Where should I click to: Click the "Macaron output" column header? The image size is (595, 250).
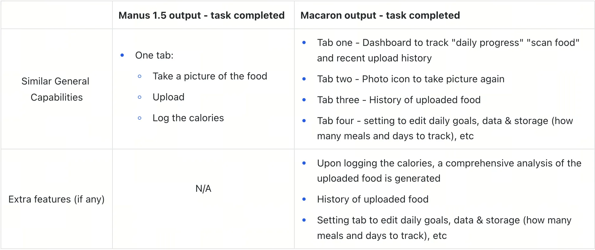pyautogui.click(x=380, y=15)
